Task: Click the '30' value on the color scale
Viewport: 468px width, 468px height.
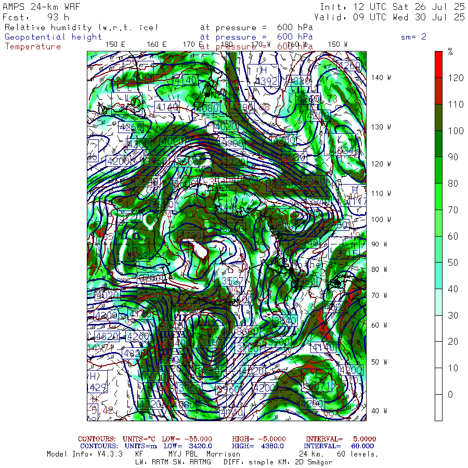Action: click(x=453, y=316)
